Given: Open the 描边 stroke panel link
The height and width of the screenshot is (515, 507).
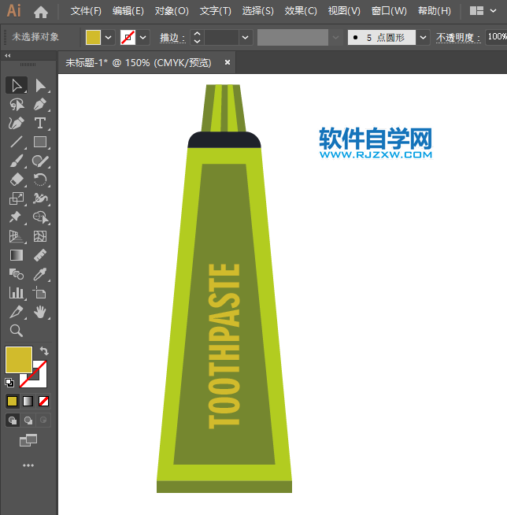Looking at the screenshot, I should pos(172,38).
